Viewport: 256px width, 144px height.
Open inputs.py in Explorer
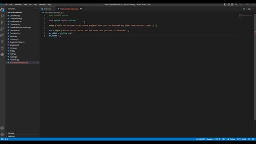pyautogui.click(x=13, y=36)
